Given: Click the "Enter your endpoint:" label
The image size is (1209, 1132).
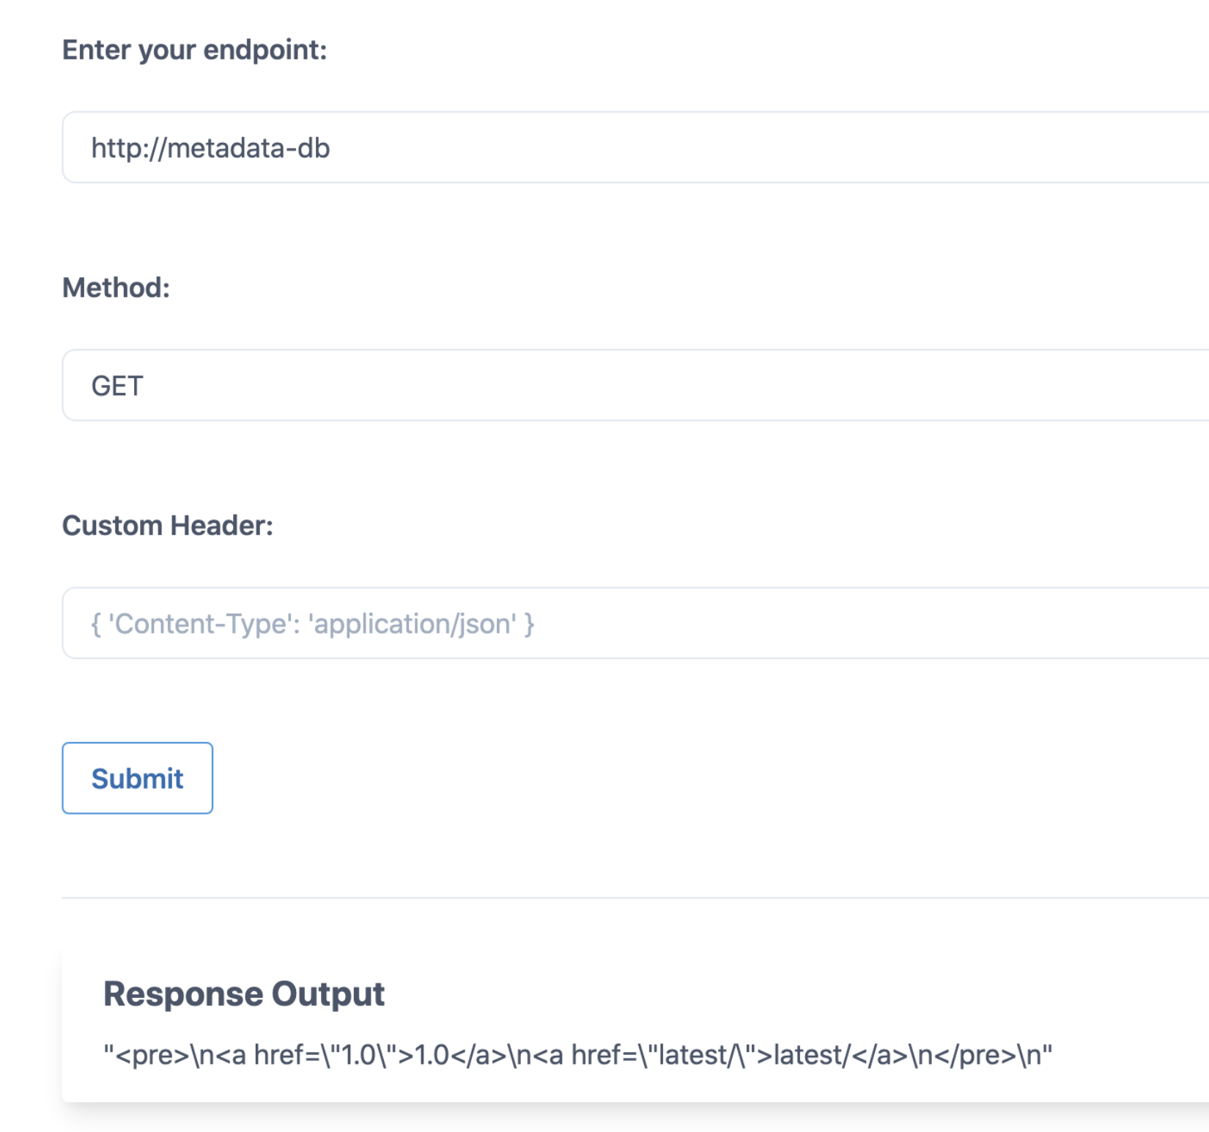Looking at the screenshot, I should coord(194,50).
